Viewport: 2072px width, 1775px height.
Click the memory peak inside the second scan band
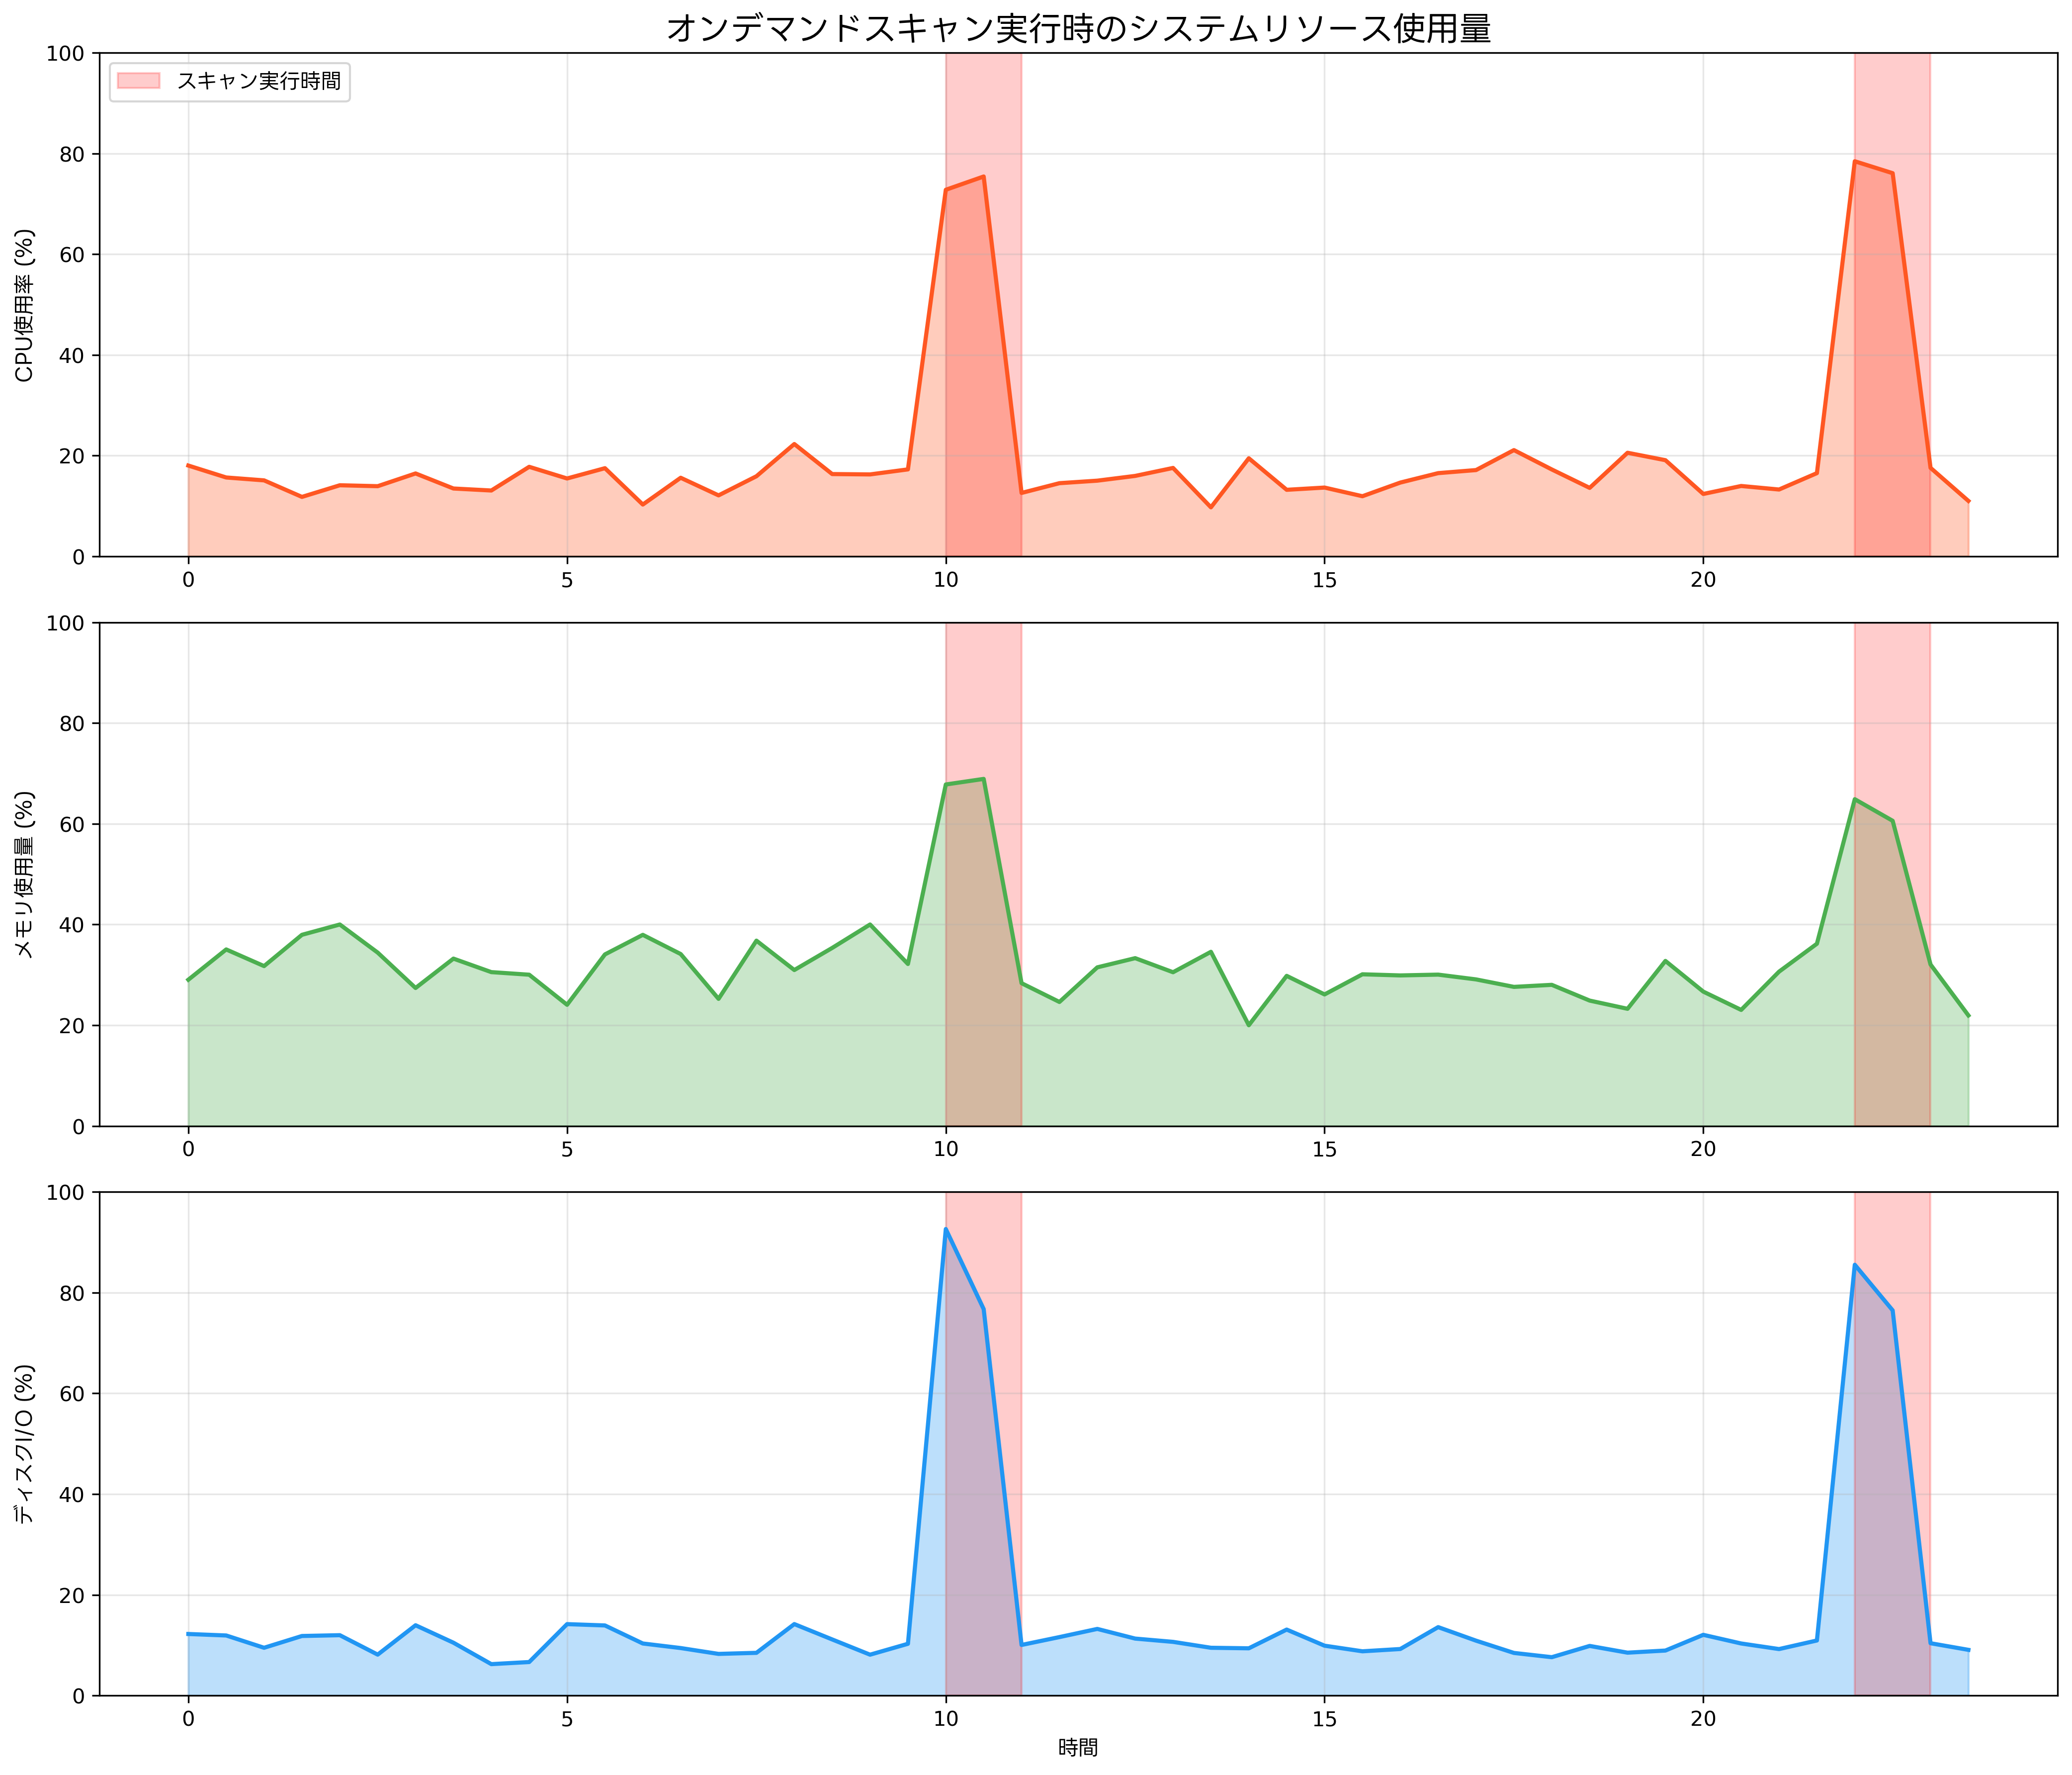click(1855, 800)
